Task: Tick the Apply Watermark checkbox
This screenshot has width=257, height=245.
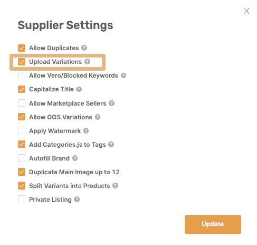Action: pos(22,130)
